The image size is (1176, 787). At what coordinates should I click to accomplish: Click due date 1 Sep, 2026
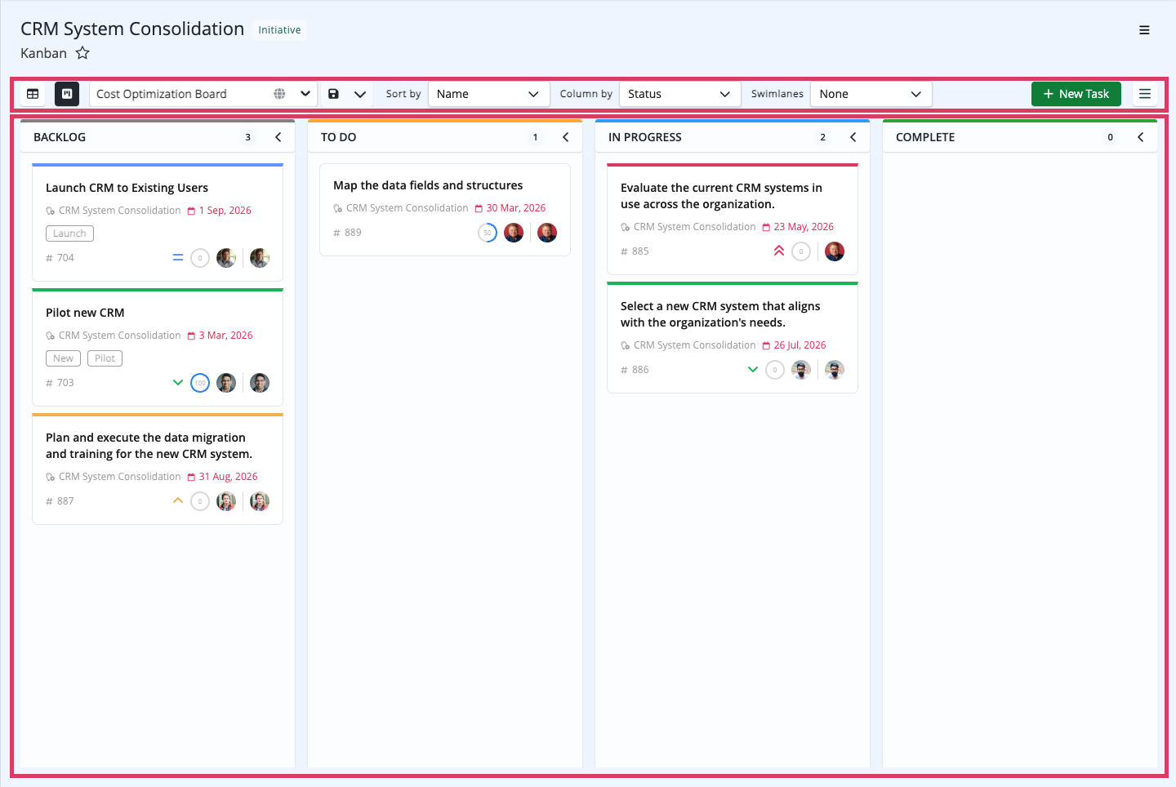click(x=220, y=211)
